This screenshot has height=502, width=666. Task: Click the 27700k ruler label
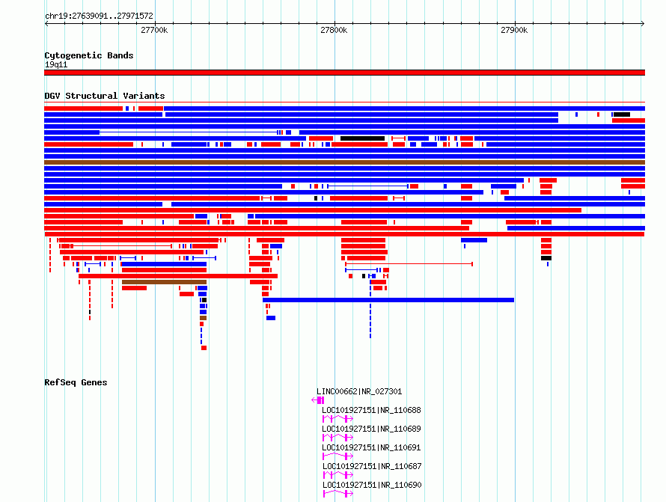(154, 30)
